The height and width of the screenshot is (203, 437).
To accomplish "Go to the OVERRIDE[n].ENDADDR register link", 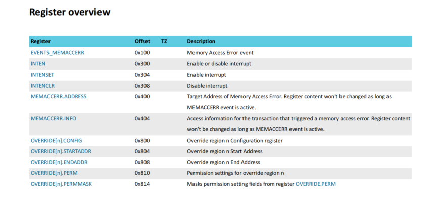I will (60, 162).
